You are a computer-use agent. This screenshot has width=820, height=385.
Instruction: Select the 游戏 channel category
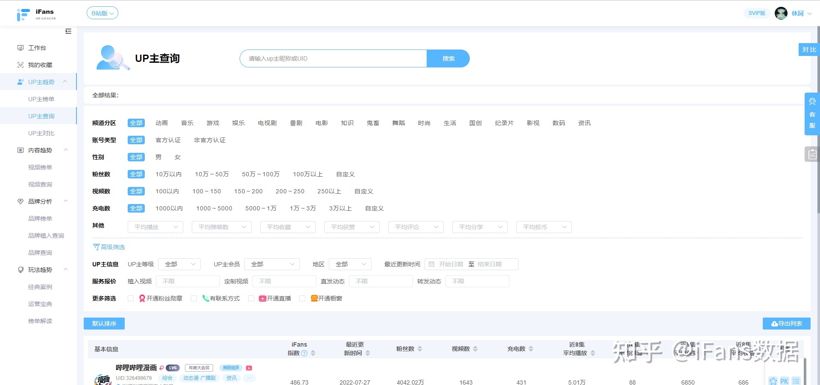click(x=213, y=123)
